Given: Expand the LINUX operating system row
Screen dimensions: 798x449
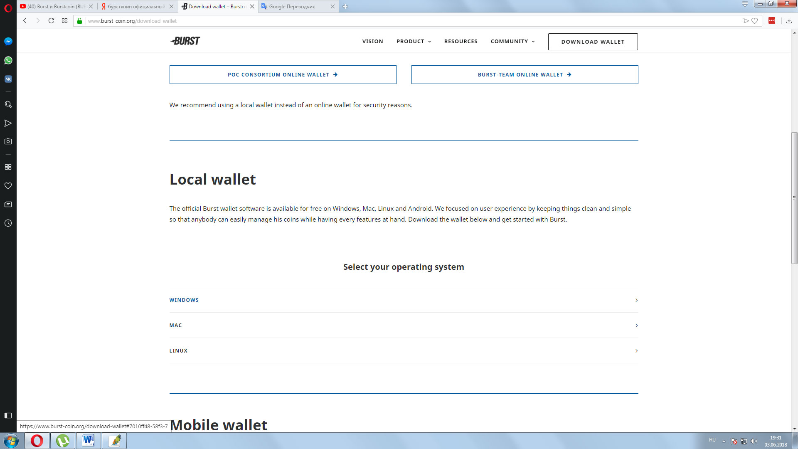Looking at the screenshot, I should (404, 350).
